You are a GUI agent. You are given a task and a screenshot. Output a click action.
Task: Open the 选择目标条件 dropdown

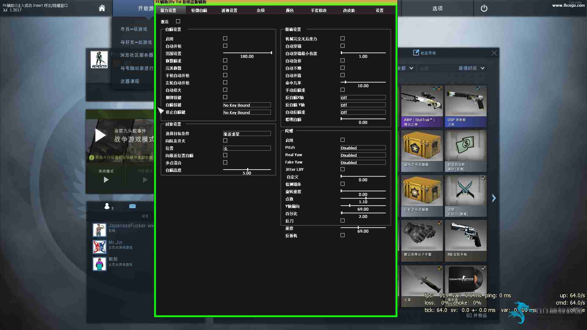click(247, 134)
